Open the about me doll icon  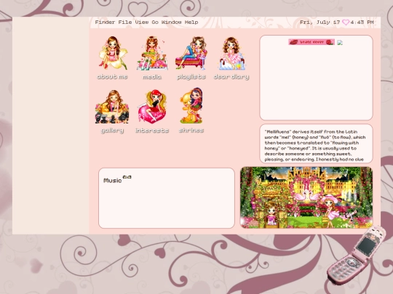point(113,53)
